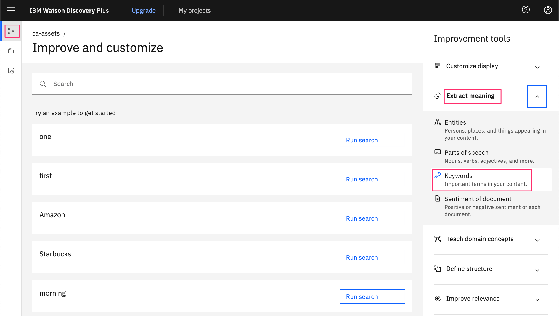Click the 'Improvement tools' heading
Screen dimensions: 559x316
click(x=472, y=39)
